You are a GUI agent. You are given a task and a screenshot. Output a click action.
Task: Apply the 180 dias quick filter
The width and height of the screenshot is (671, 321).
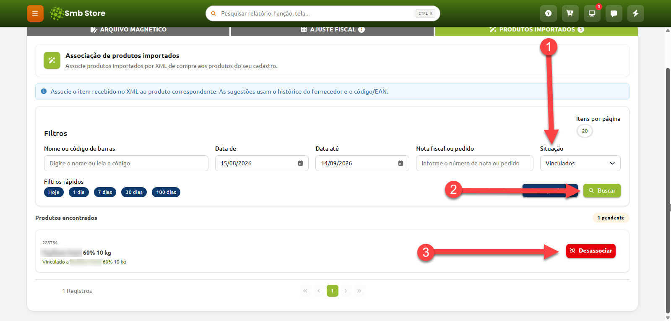pos(166,192)
